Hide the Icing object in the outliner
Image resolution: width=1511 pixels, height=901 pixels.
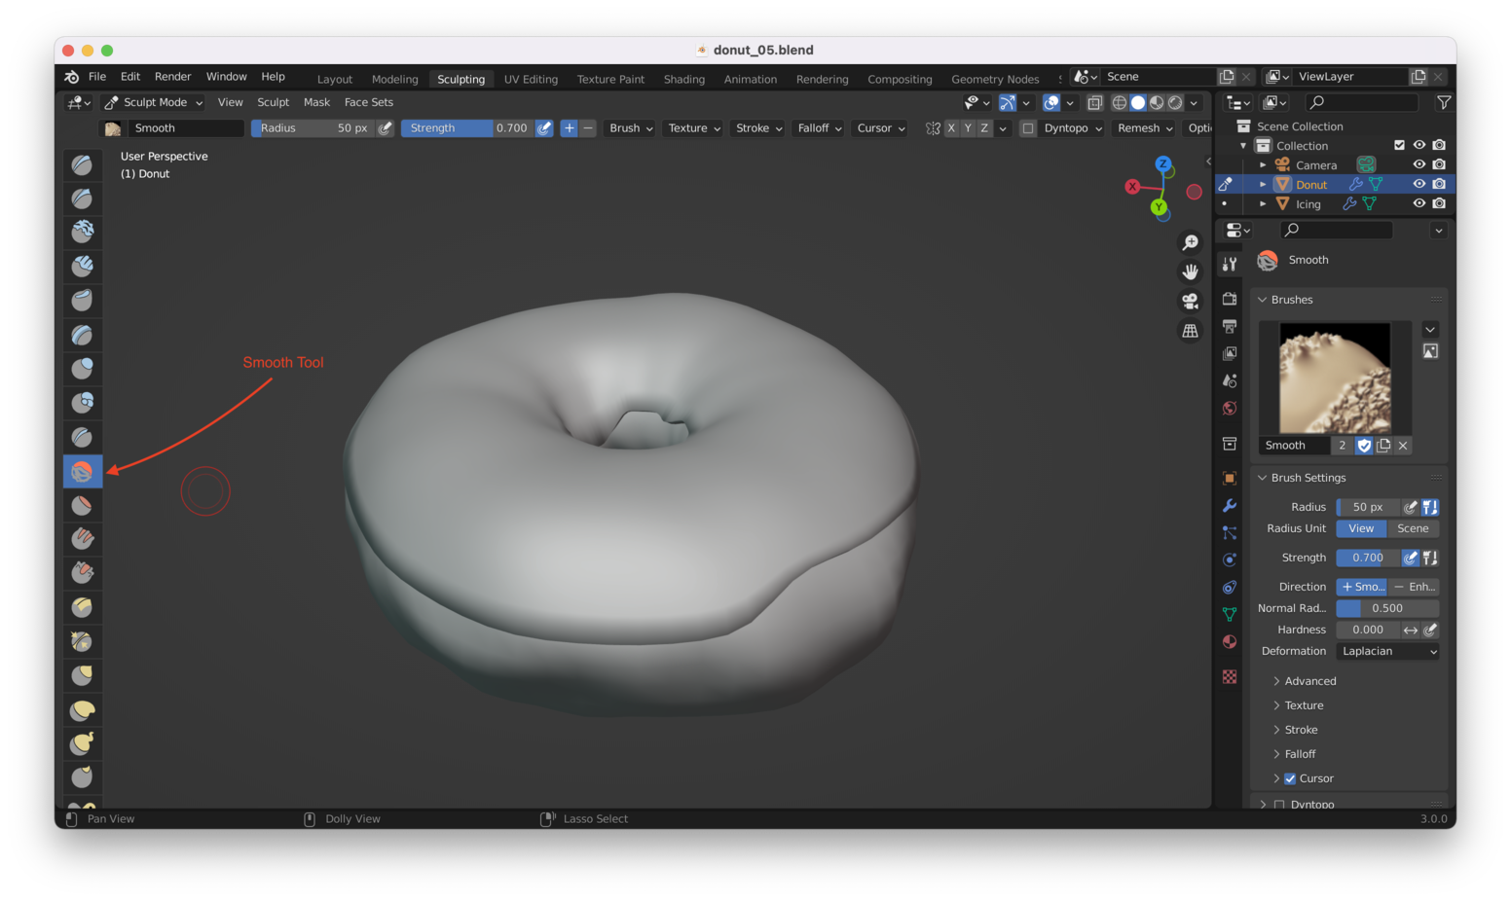coord(1419,203)
